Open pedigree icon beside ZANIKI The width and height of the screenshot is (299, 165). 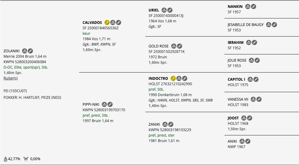tap(165, 125)
